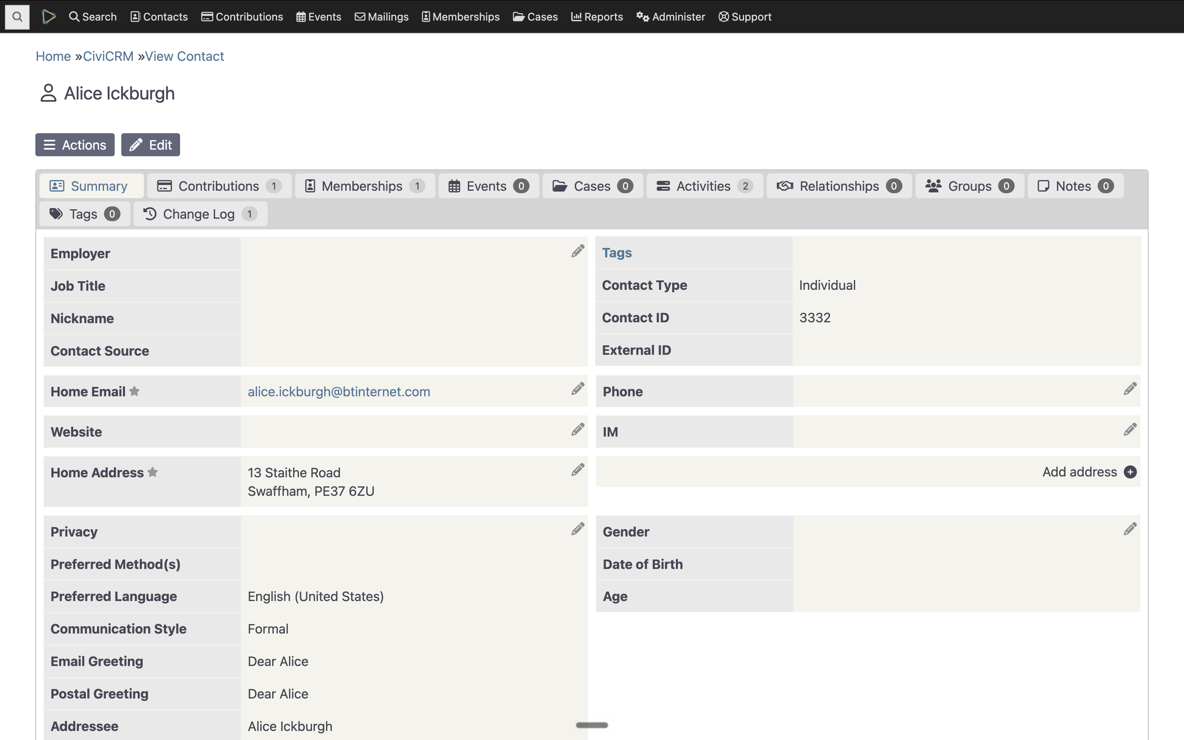
Task: Click the English (United States) language value
Action: [x=316, y=597]
